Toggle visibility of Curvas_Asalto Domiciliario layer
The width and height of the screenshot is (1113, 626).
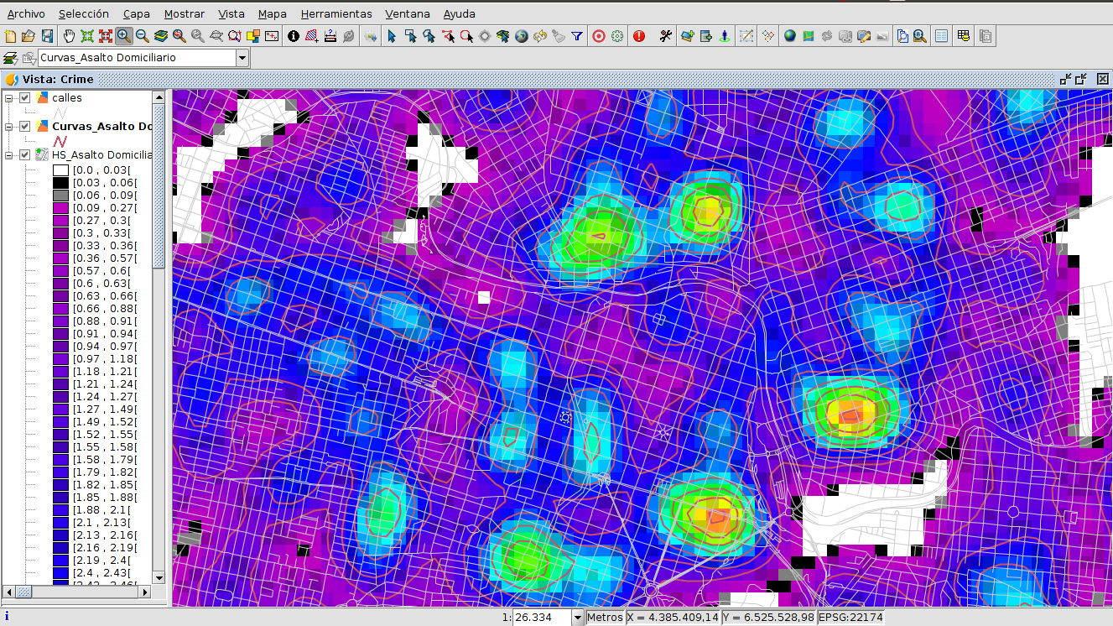[25, 127]
